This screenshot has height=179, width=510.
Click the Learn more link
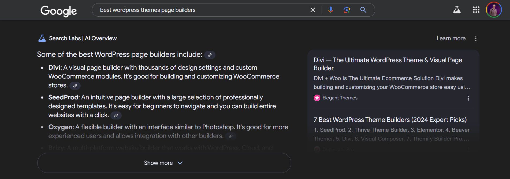pyautogui.click(x=451, y=38)
